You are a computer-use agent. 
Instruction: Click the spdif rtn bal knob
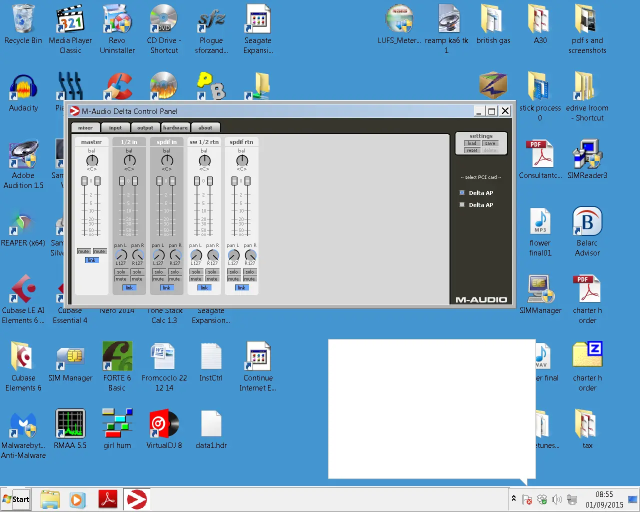point(242,160)
